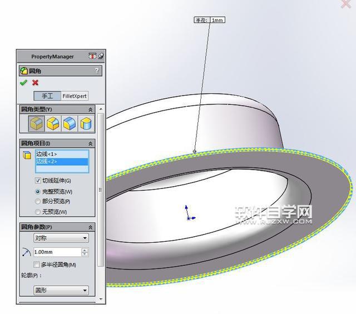Click the faint red X at viewport corner
The image size is (356, 314).
[346, 3]
